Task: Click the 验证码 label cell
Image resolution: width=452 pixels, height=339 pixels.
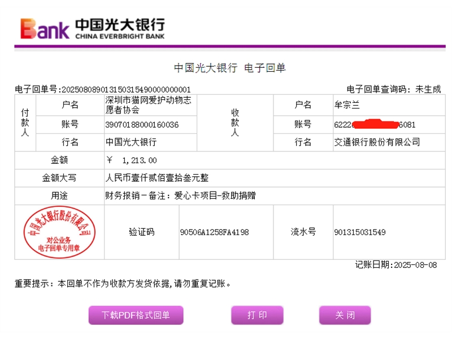Action: (142, 232)
